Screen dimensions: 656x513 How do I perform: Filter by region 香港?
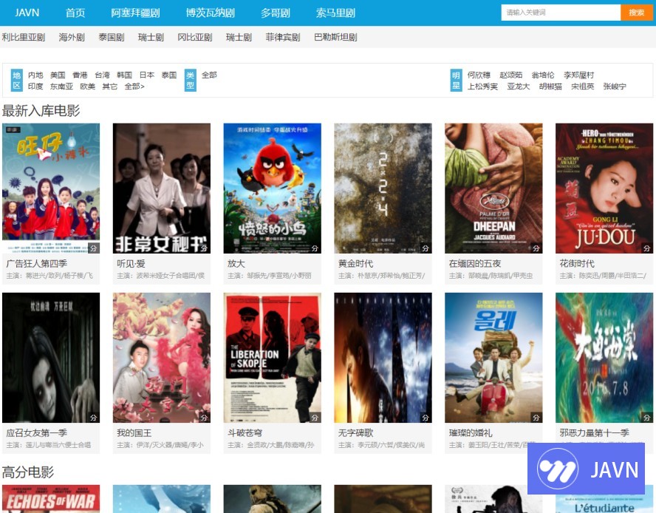point(80,75)
